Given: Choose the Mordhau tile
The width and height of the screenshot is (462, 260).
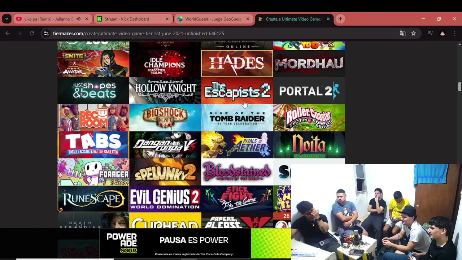Looking at the screenshot, I should [309, 64].
